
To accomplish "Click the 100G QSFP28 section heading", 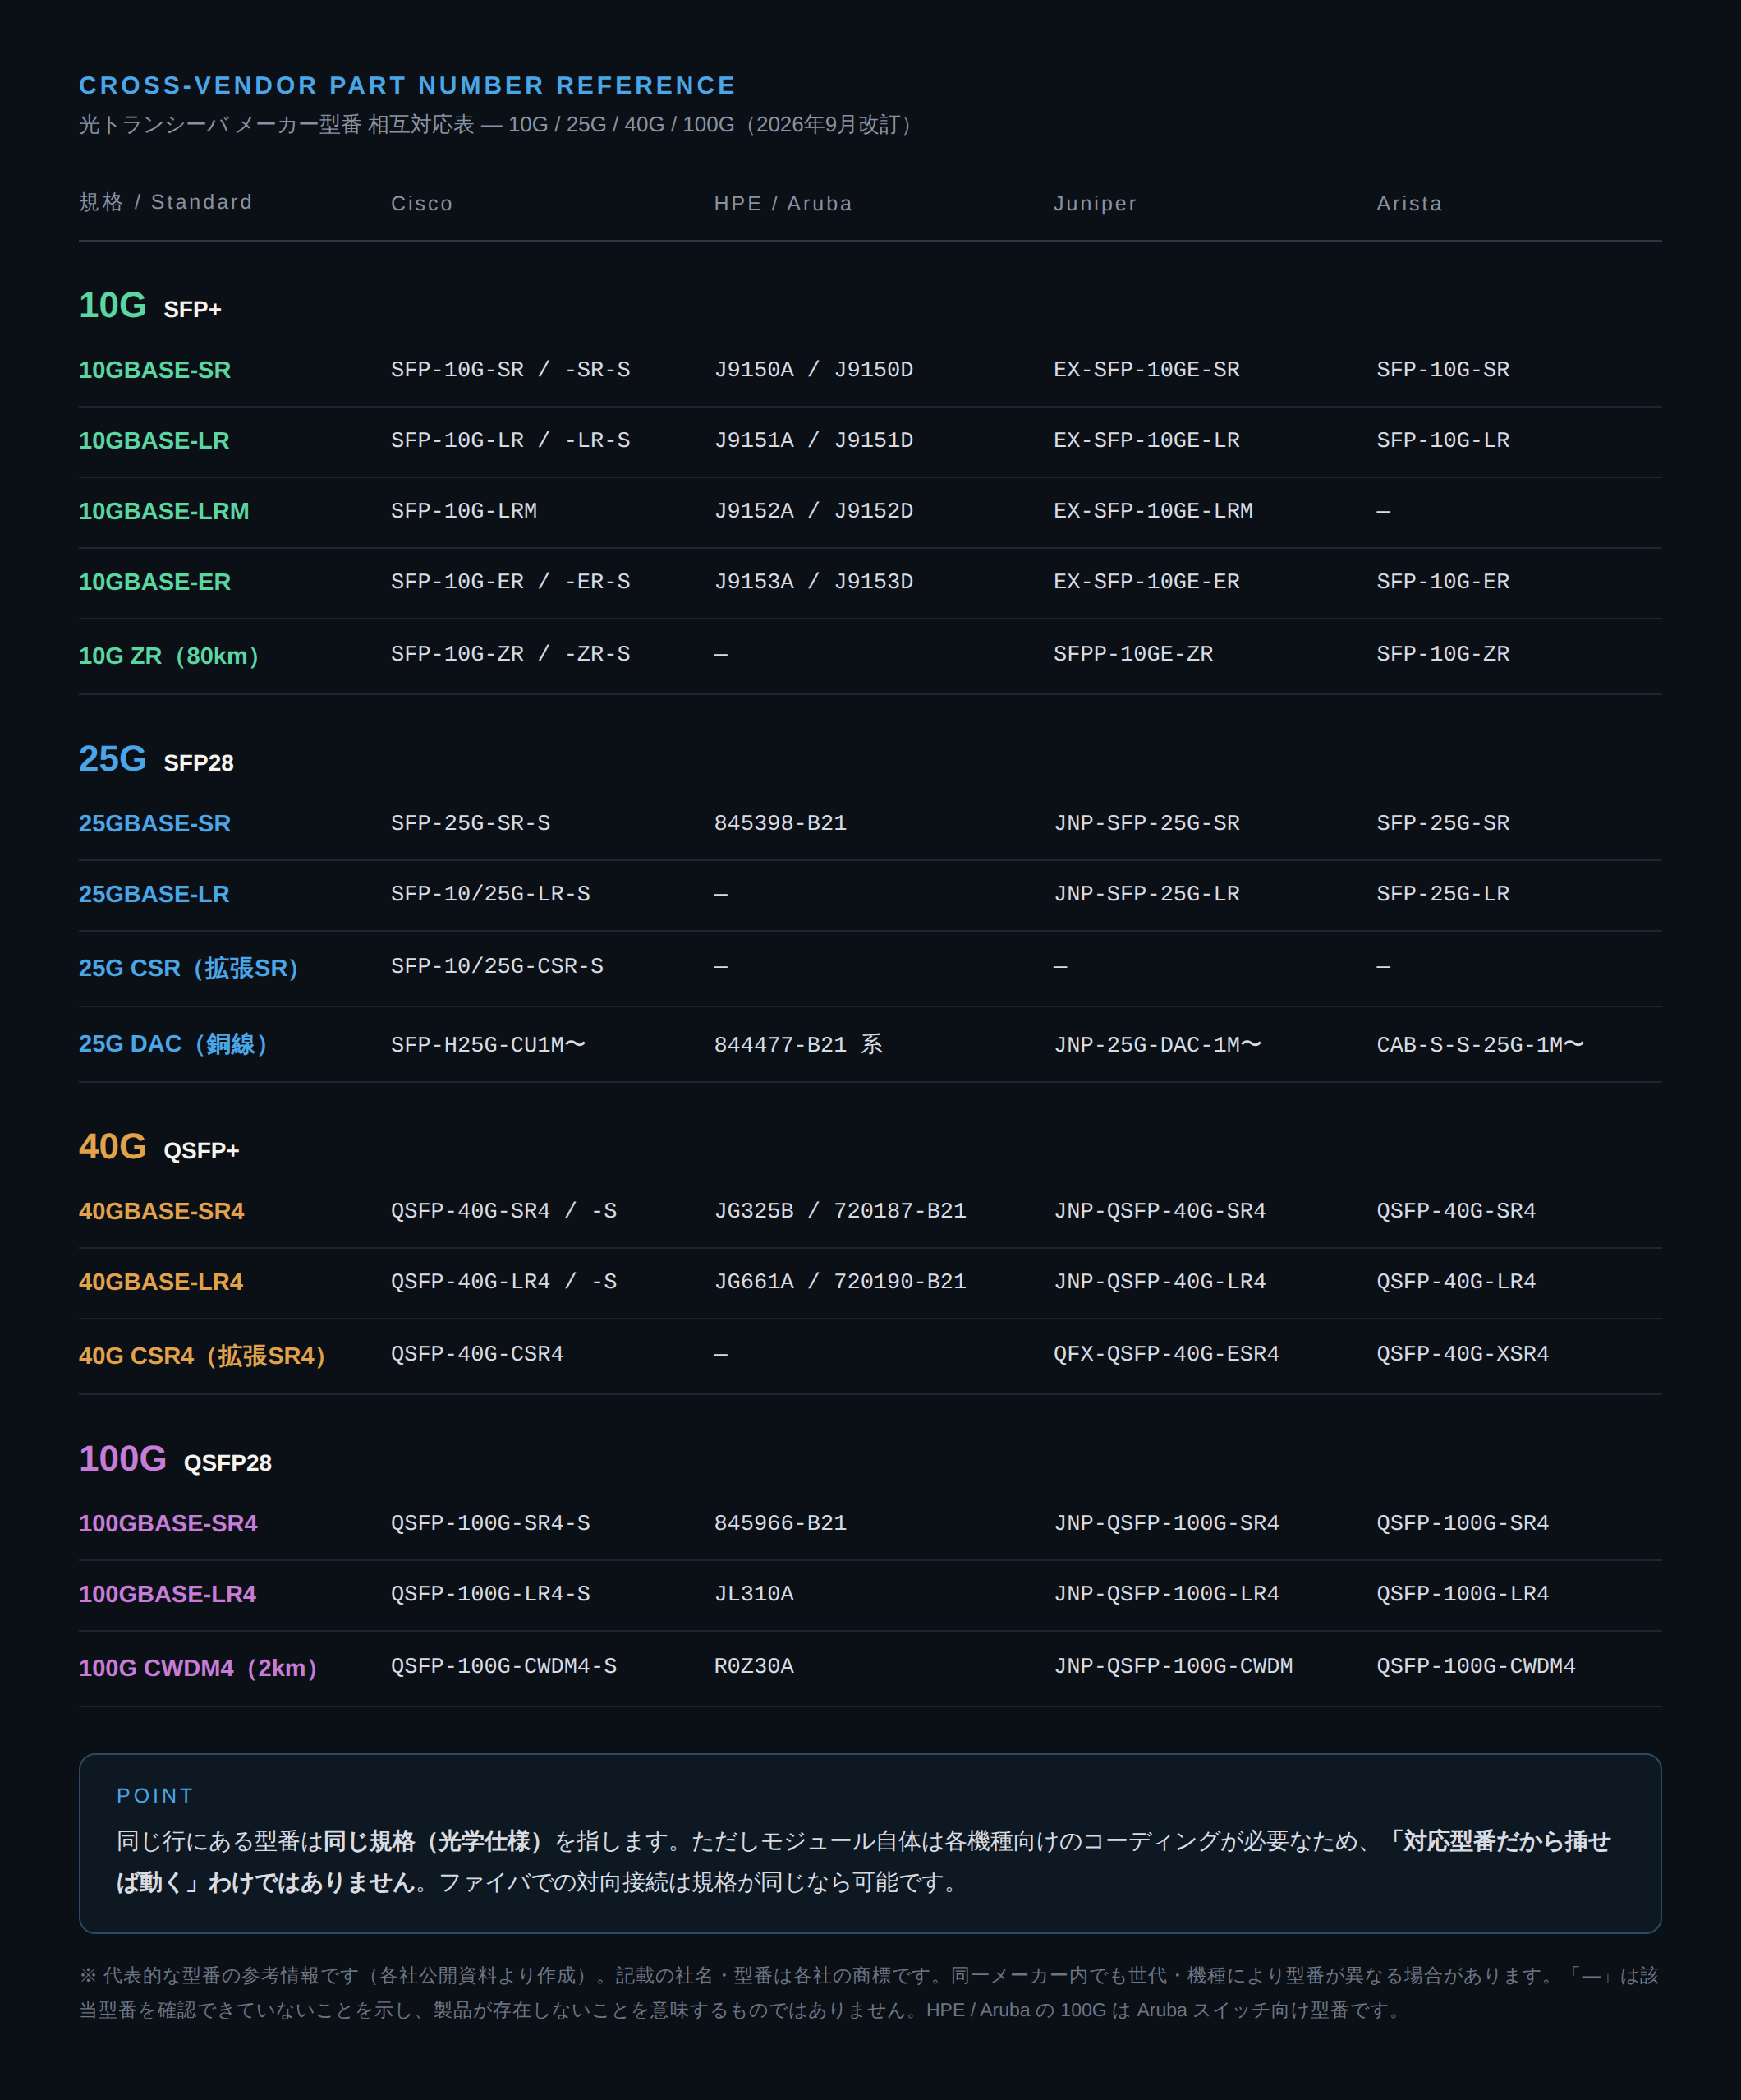I will tap(175, 1459).
